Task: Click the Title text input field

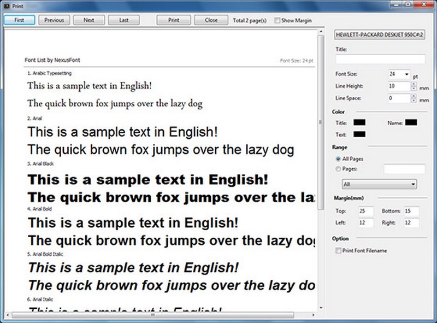Action: 380,59
